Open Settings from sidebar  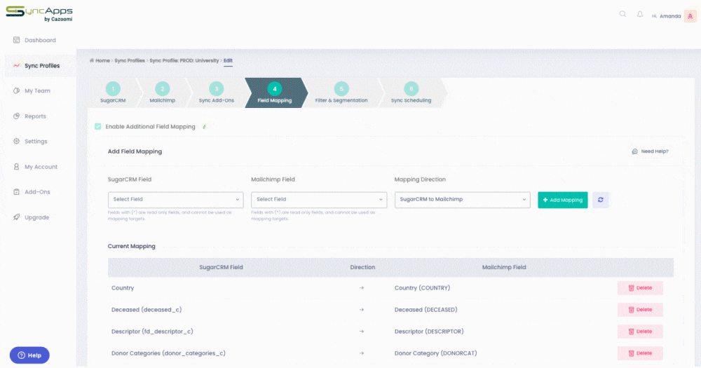tap(36, 142)
